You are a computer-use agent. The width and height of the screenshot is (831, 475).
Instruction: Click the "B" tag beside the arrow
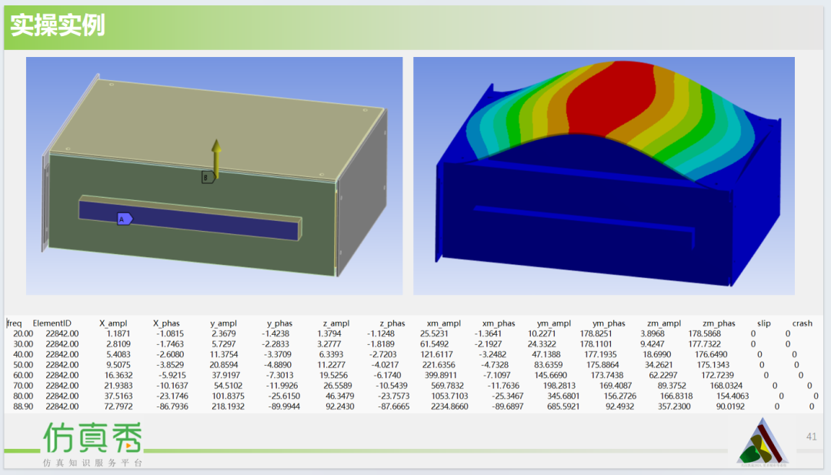click(206, 177)
